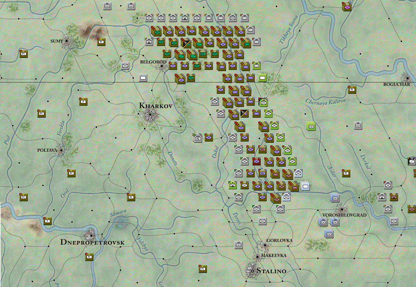Click the VOROSHILOVGRAD map label
416x287 pixels.
(344, 215)
